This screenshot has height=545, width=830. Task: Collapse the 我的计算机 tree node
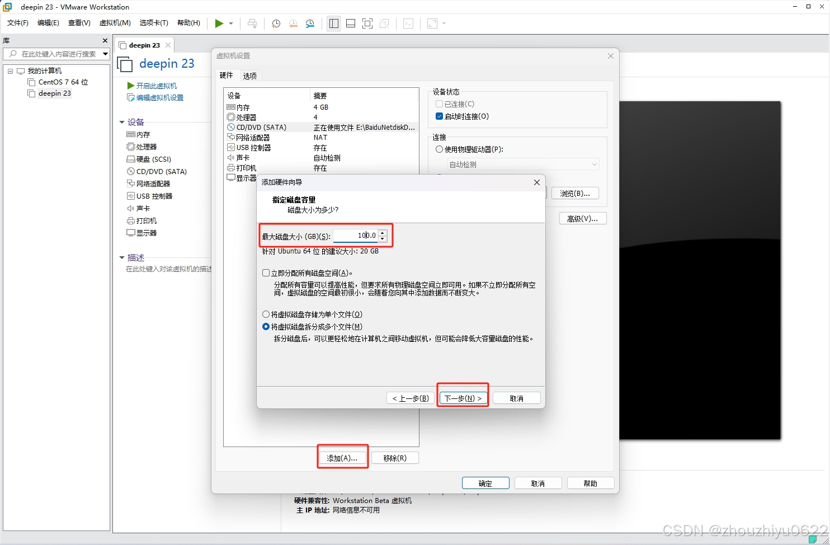(10, 71)
